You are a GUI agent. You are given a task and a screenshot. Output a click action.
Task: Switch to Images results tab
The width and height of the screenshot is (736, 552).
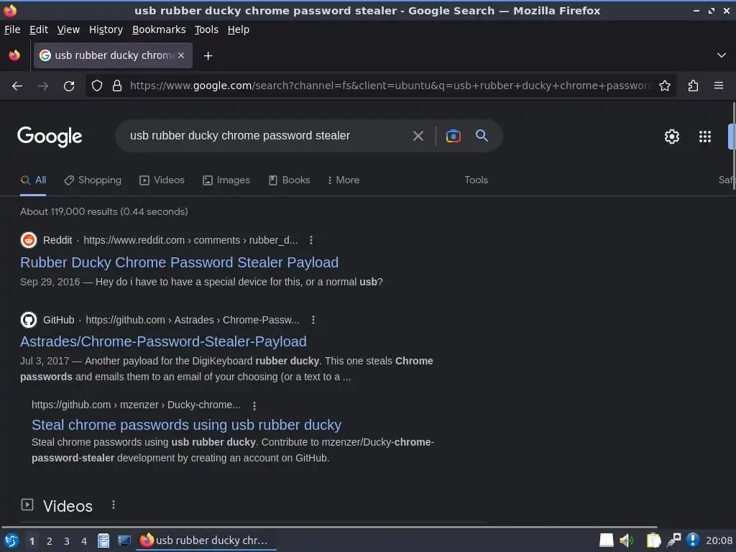point(226,180)
